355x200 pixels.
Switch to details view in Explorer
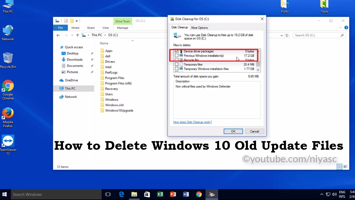[x=339, y=167]
